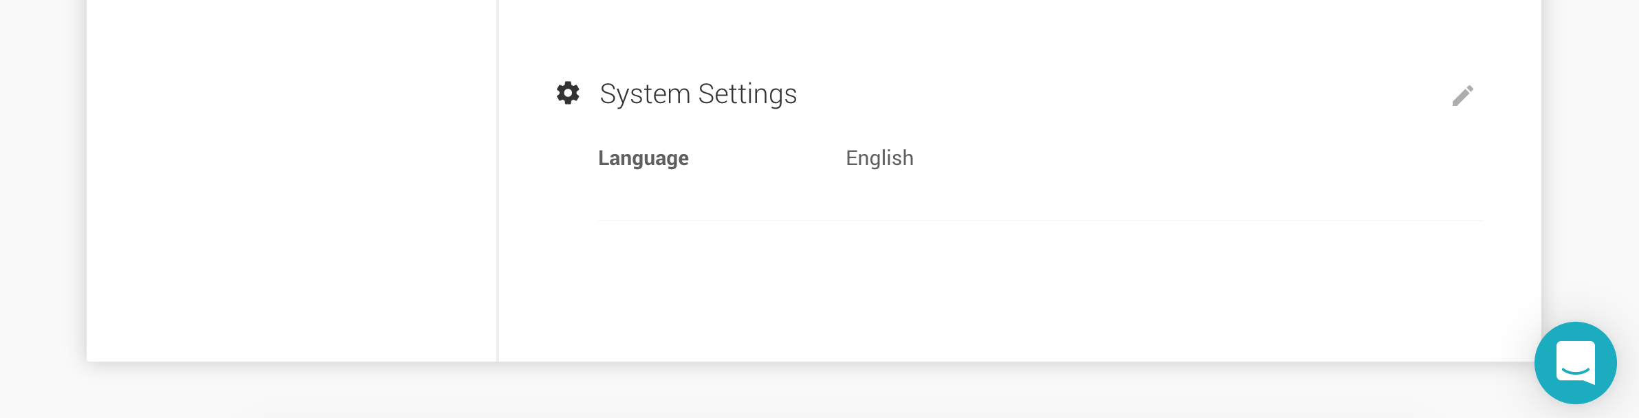Click the gear icon beside System Settings
The height and width of the screenshot is (418, 1639).
tap(568, 93)
